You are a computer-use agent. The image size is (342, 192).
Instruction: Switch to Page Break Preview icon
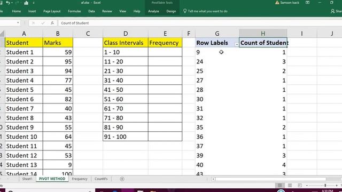[300, 185]
